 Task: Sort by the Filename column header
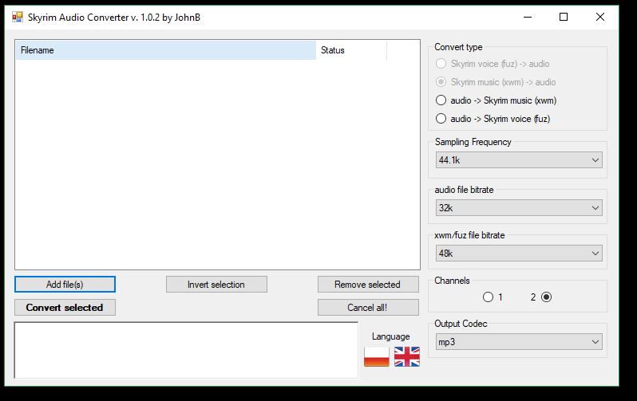coord(165,50)
